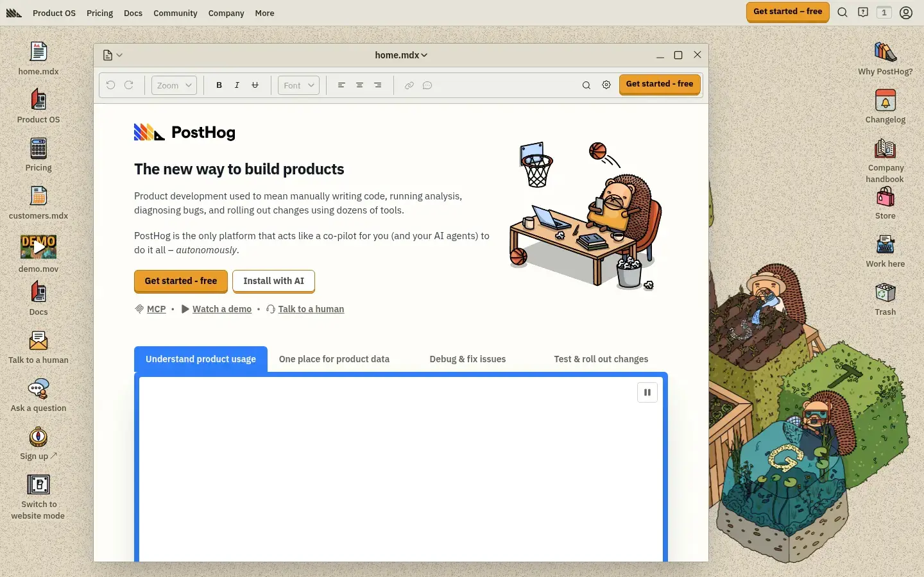
Task: Open the Pricing calculator desktop icon
Action: pyautogui.click(x=38, y=148)
